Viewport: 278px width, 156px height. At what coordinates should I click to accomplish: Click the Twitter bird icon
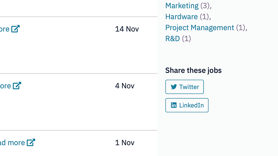click(x=174, y=87)
